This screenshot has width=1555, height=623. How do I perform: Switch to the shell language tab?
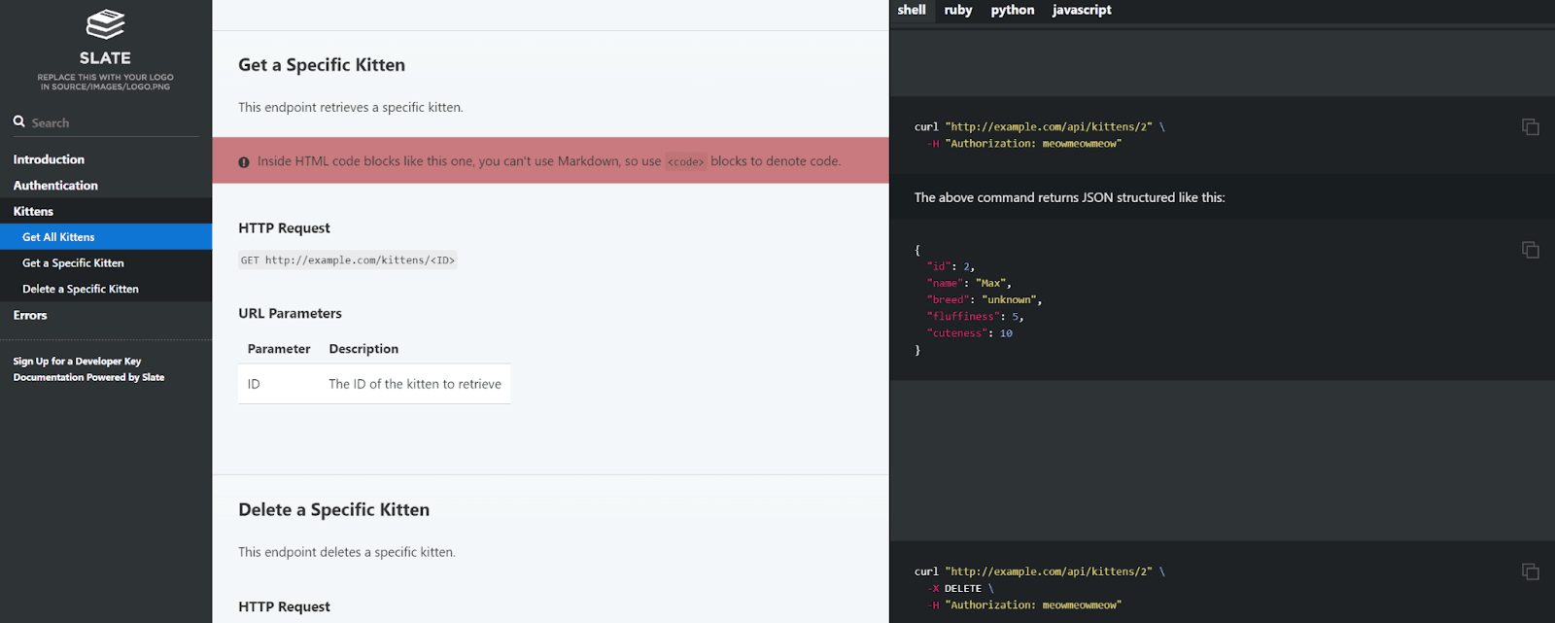tap(911, 10)
